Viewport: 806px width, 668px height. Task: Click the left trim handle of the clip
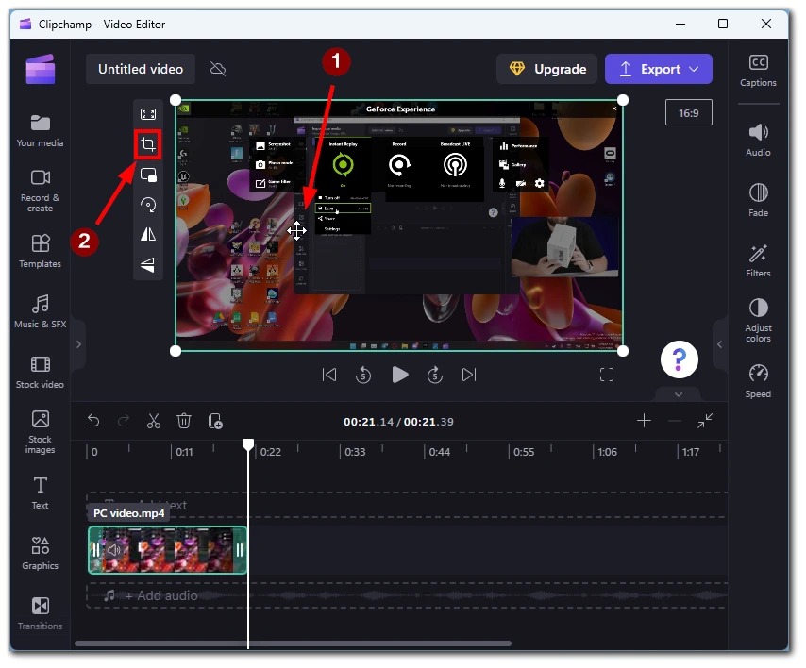coord(95,550)
